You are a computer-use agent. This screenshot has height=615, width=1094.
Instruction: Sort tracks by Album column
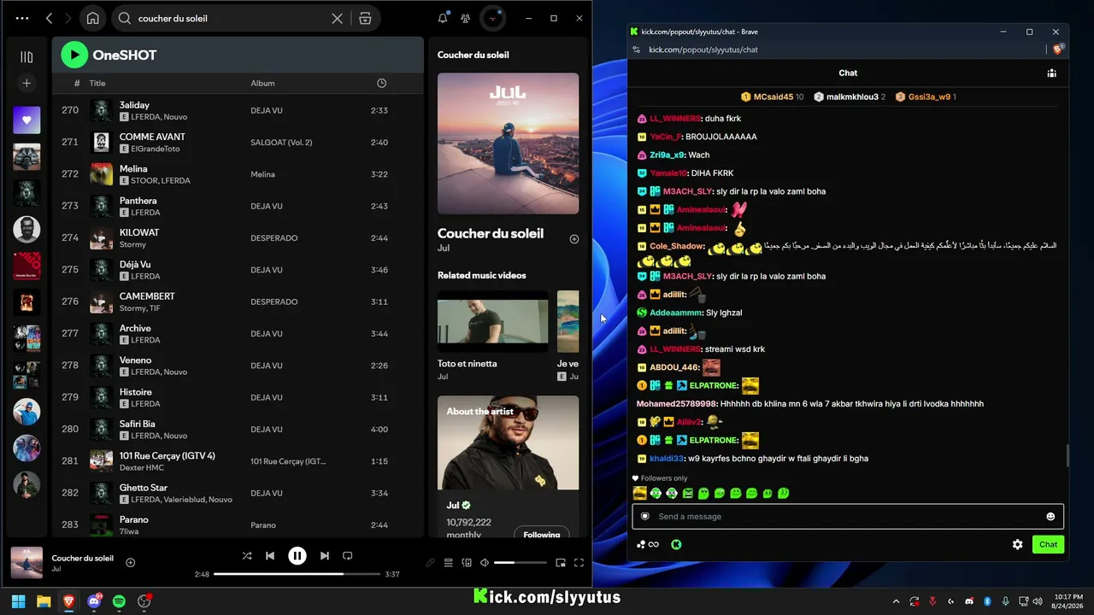[262, 83]
